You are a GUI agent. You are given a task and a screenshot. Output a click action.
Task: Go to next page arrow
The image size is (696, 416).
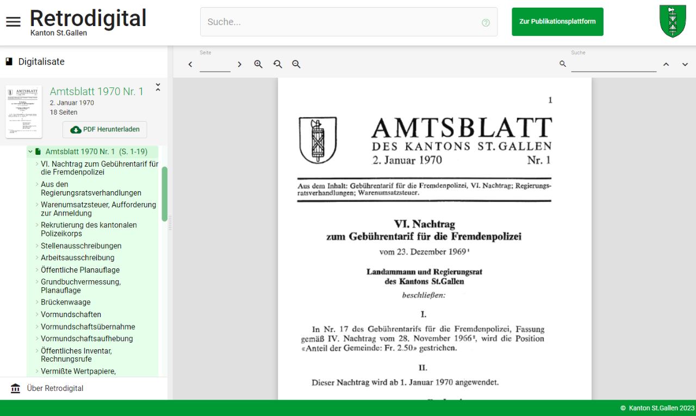[239, 64]
